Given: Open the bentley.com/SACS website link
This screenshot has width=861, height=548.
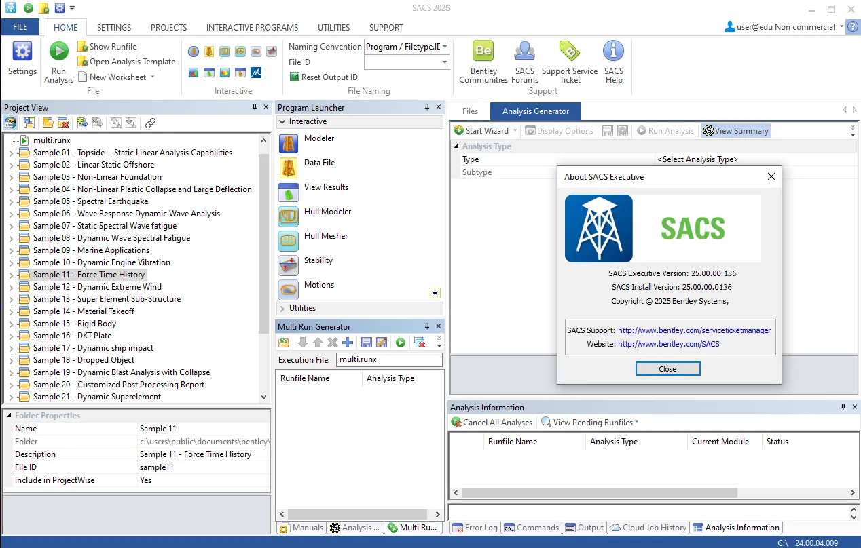Looking at the screenshot, I should coord(668,344).
